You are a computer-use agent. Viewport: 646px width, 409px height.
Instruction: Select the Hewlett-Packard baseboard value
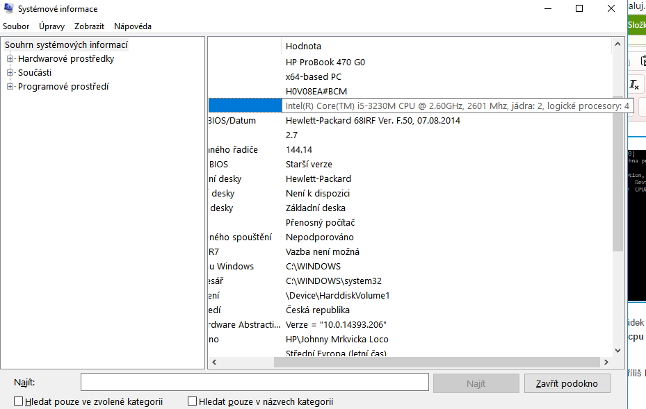[318, 179]
